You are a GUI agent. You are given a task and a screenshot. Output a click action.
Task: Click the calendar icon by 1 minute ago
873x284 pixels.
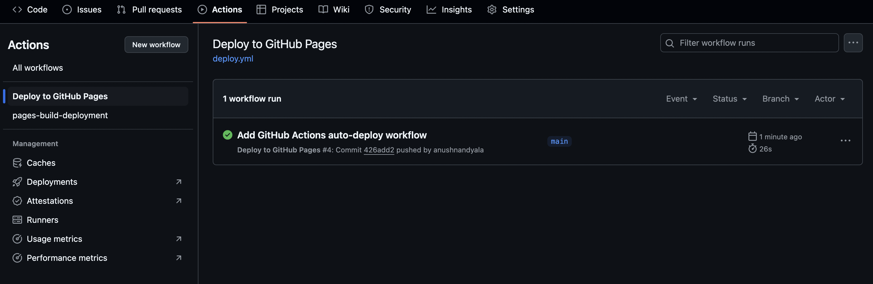(752, 136)
